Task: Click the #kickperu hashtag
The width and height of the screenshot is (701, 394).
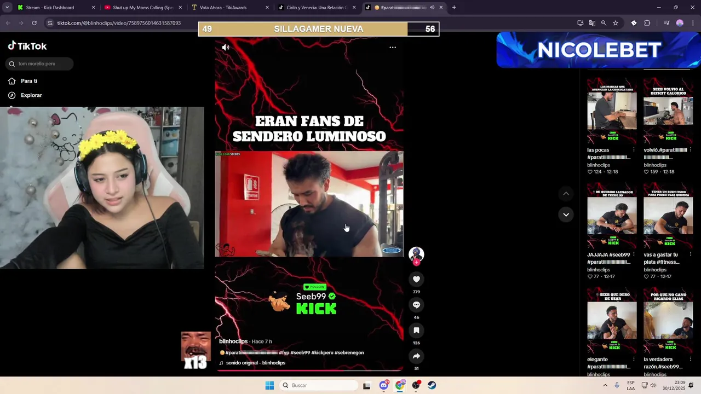Action: 322,353
